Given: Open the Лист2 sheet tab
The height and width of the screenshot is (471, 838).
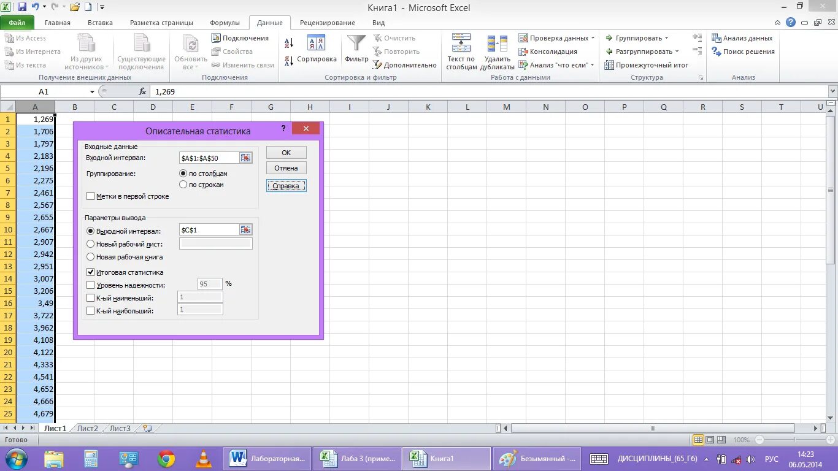Looking at the screenshot, I should click(87, 429).
